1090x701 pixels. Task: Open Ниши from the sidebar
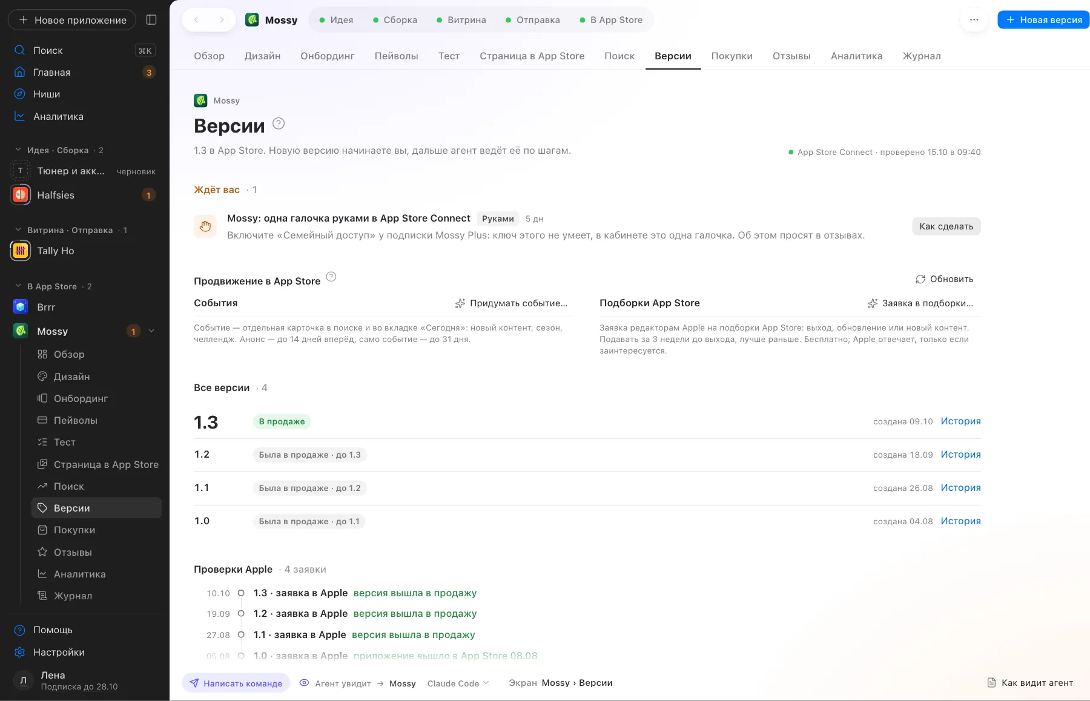[x=84, y=94]
